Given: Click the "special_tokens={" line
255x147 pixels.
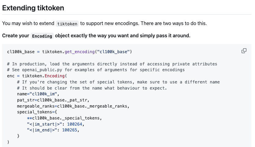Looking at the screenshot, I should (x=38, y=112).
